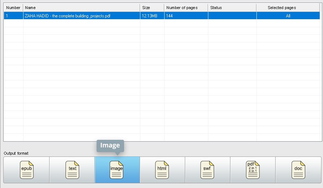Click row number 1 cell
The height and width of the screenshot is (188, 323).
13,16
